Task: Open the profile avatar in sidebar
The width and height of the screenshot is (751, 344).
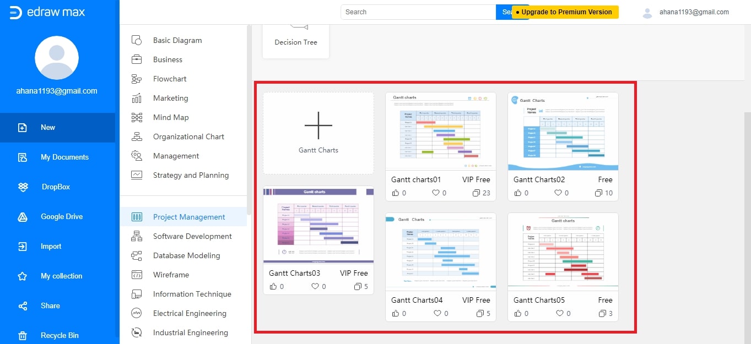Action: click(x=57, y=58)
